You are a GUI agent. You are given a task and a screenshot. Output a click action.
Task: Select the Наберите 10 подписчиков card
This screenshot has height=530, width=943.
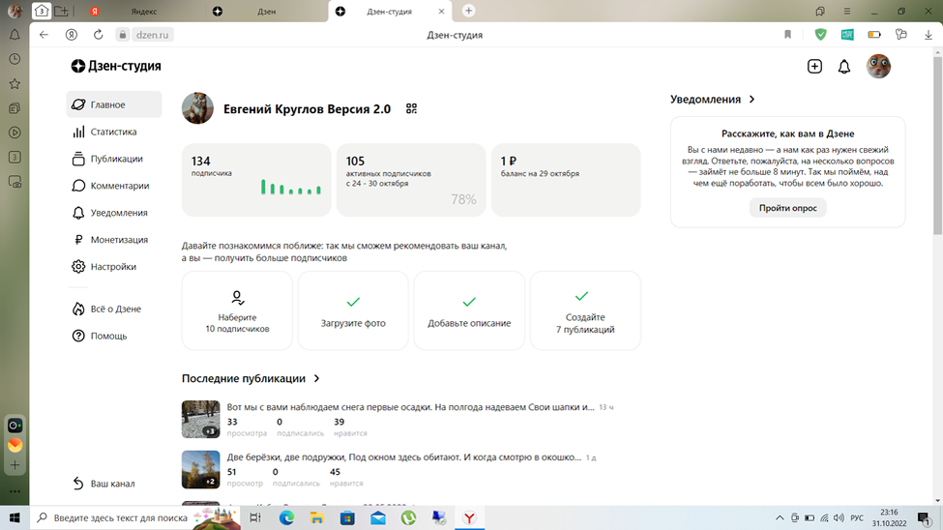[x=237, y=310]
